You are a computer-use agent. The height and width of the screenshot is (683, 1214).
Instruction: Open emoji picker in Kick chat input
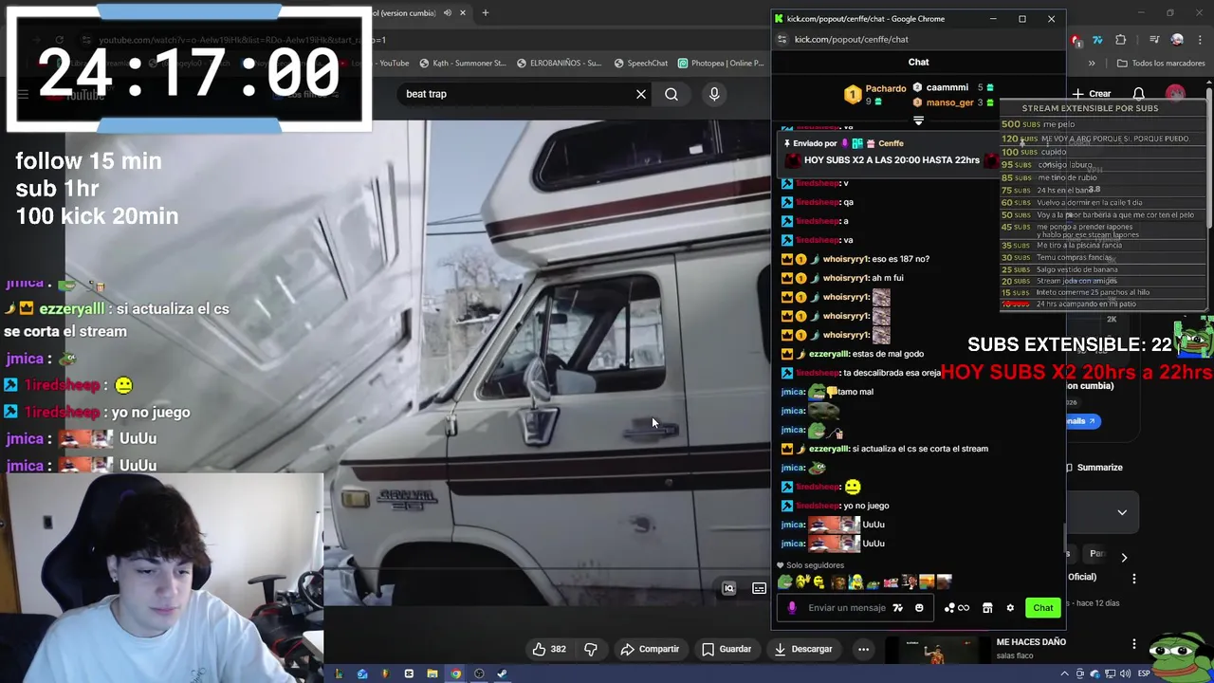(919, 608)
